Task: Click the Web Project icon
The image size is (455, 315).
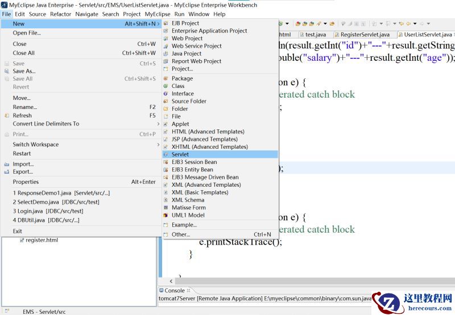Action: 166,38
